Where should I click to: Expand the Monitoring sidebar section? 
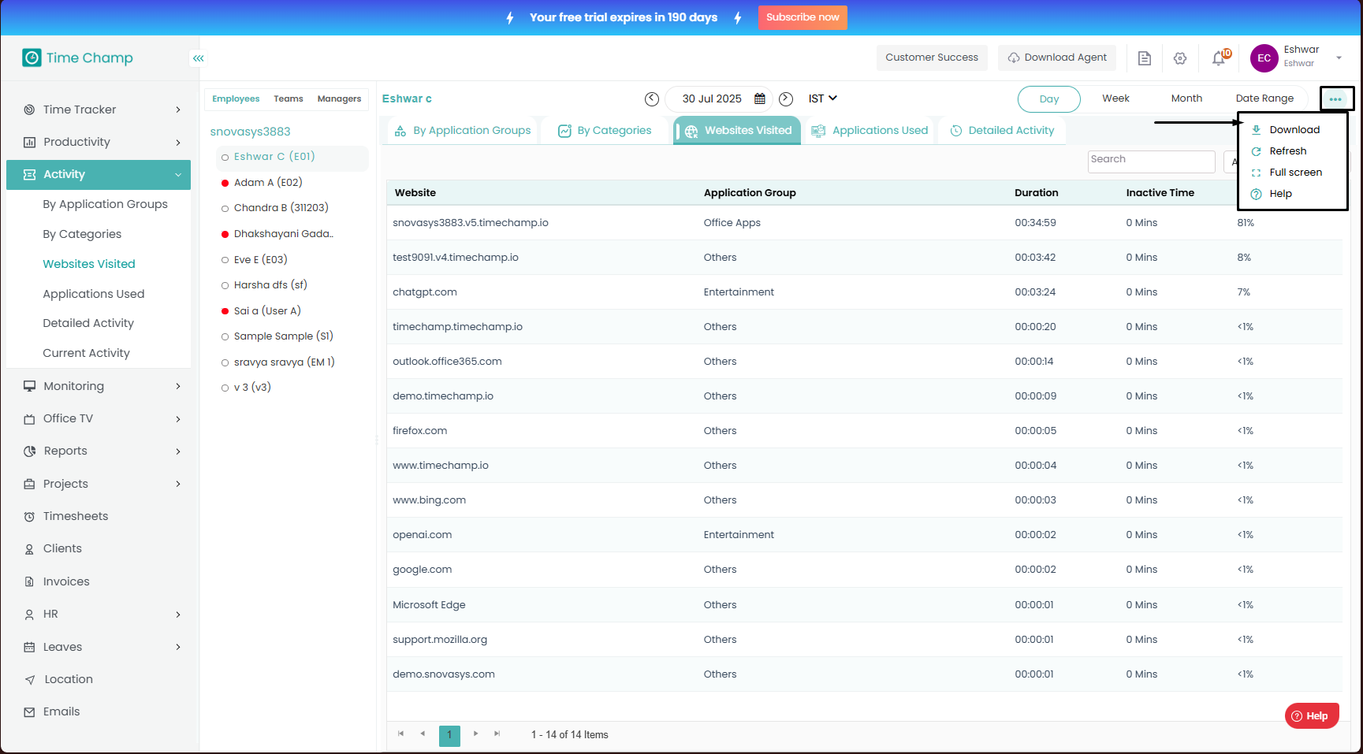[102, 386]
